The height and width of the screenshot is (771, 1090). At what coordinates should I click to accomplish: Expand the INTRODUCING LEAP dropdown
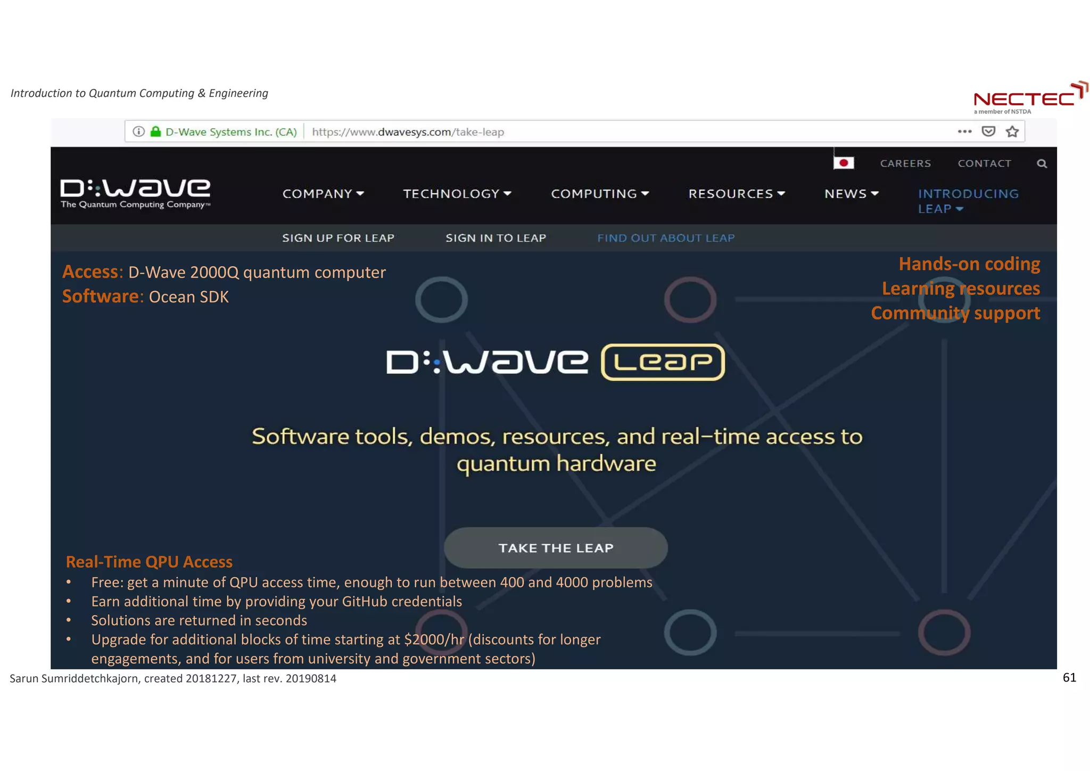(968, 201)
